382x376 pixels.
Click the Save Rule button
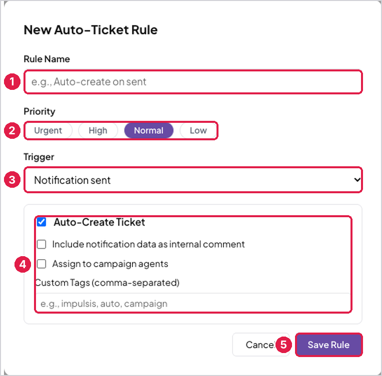(x=328, y=345)
